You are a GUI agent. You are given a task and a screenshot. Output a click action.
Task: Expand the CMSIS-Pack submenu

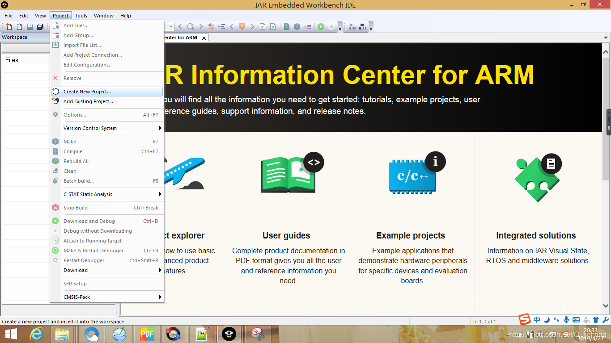tap(106, 297)
